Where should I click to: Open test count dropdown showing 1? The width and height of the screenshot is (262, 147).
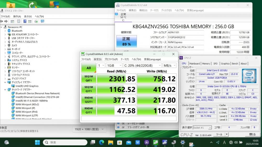click(101, 66)
